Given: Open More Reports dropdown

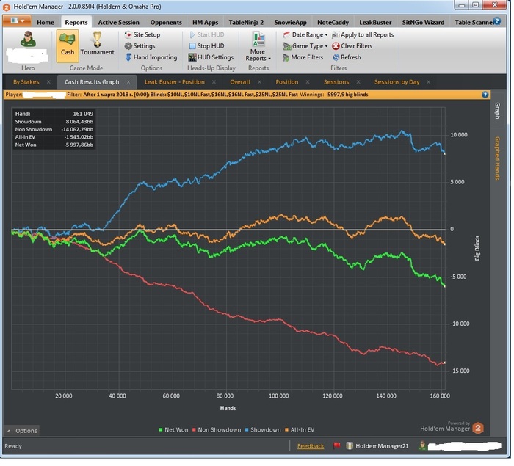Looking at the screenshot, I should tap(258, 46).
